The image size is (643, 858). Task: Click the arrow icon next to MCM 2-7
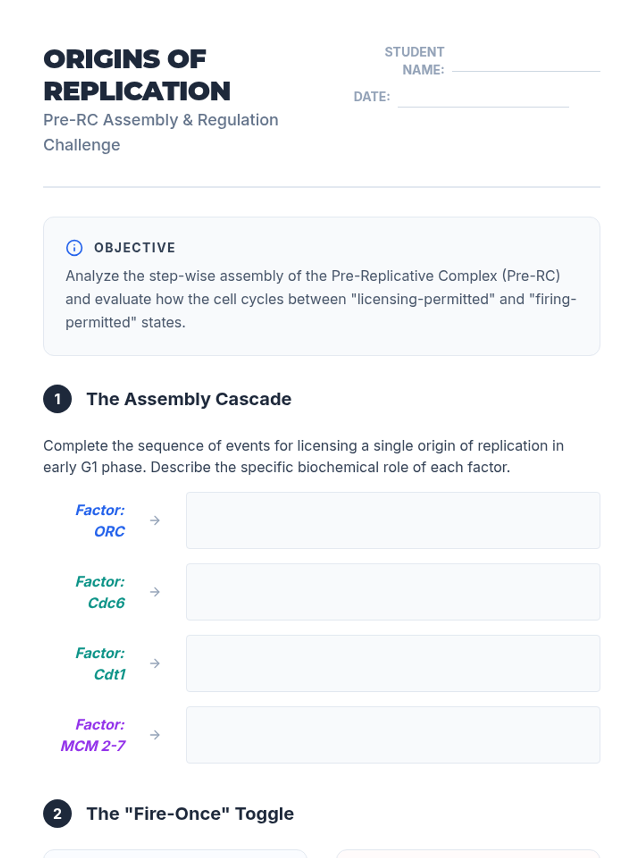tap(155, 735)
